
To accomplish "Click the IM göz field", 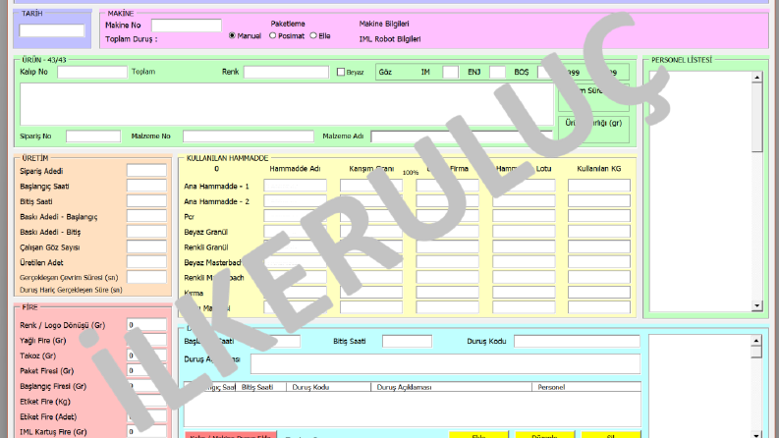I will click(x=450, y=72).
